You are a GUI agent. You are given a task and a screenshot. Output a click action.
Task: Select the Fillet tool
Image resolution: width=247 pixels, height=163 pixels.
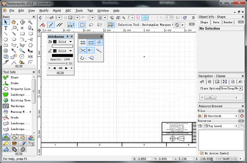pos(30,62)
